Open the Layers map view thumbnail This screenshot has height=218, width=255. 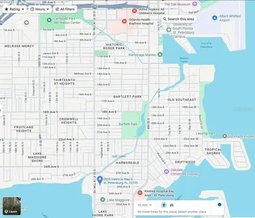12,206
